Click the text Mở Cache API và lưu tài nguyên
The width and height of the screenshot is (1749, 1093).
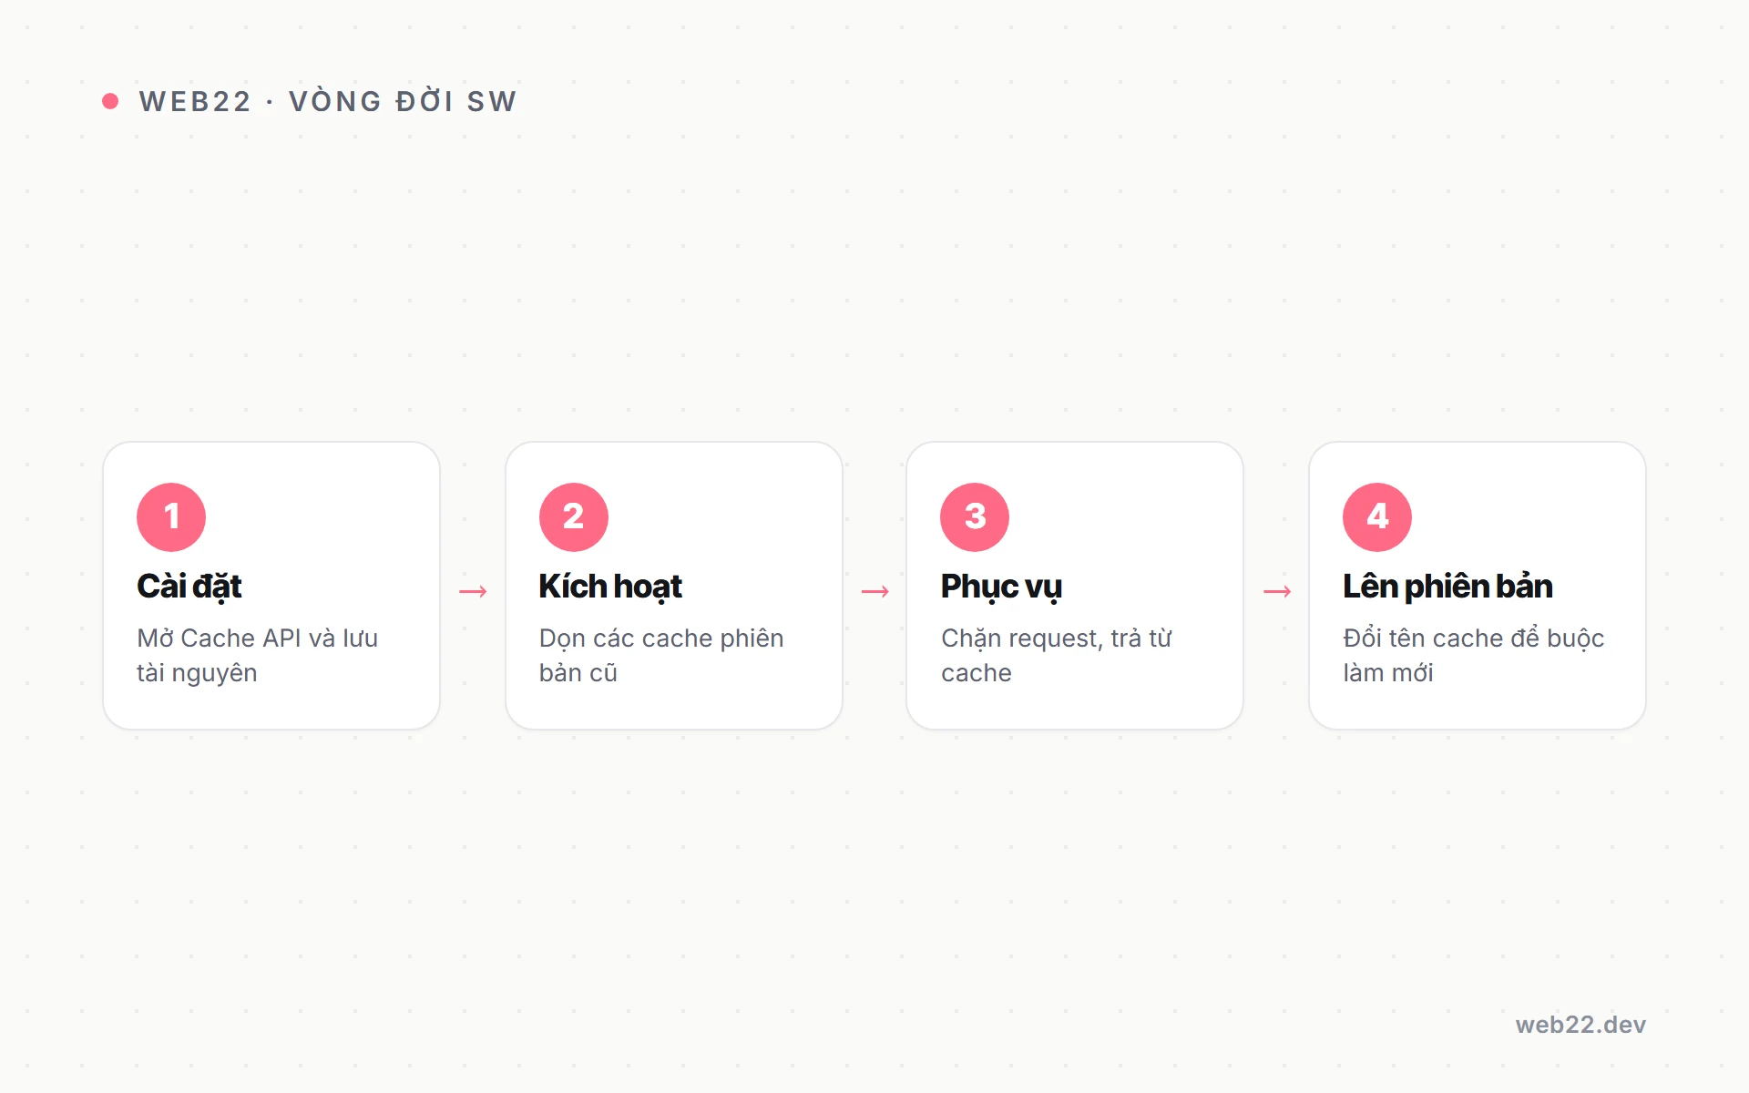pos(258,655)
